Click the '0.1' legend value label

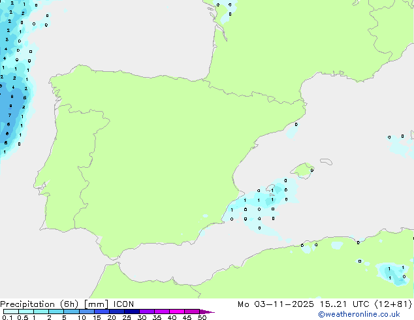[7, 317]
